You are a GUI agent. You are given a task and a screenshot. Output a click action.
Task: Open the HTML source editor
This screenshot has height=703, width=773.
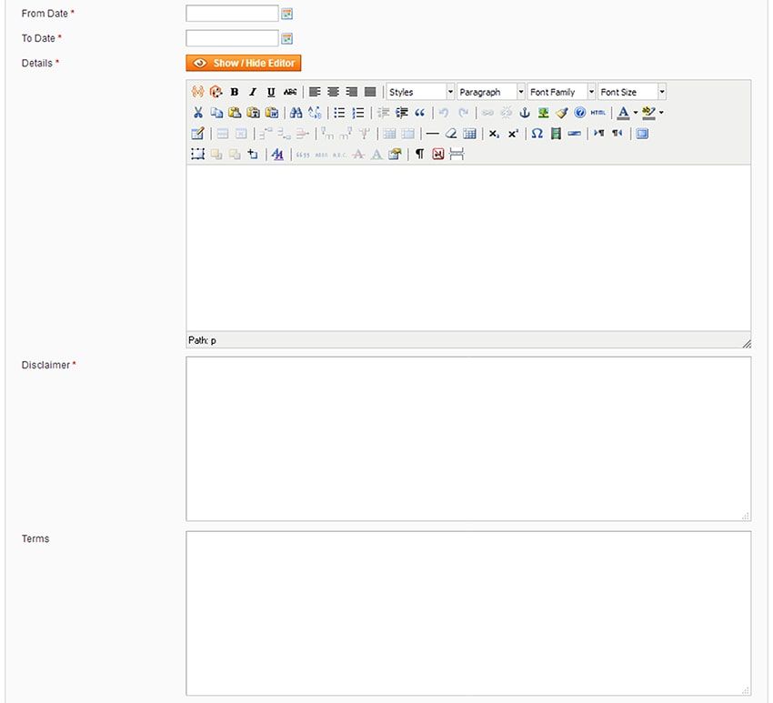click(x=597, y=113)
